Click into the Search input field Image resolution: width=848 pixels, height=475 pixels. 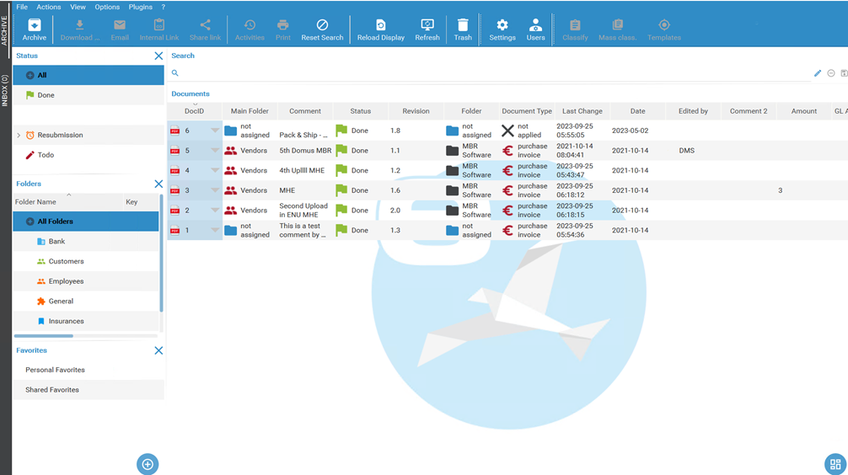[x=489, y=73]
